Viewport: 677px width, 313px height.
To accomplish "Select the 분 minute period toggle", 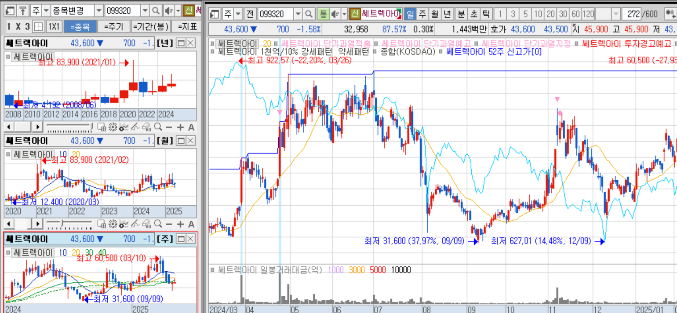I will tap(461, 14).
